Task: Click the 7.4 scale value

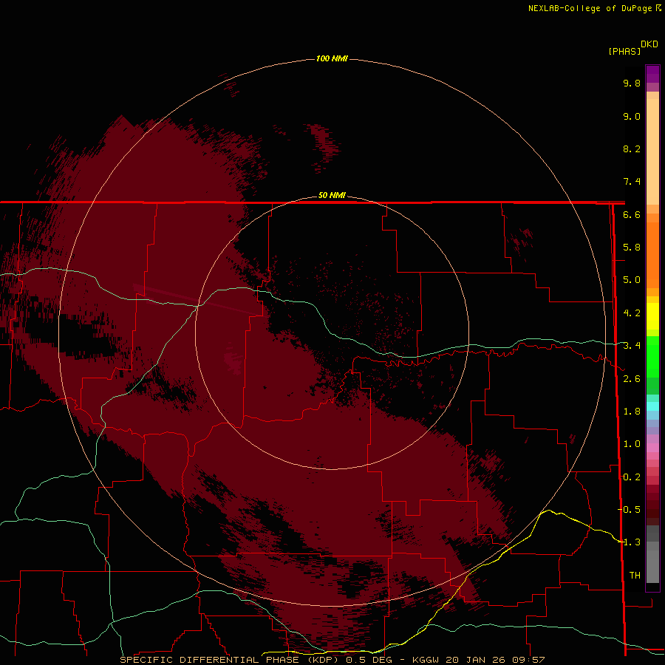Action: (632, 182)
